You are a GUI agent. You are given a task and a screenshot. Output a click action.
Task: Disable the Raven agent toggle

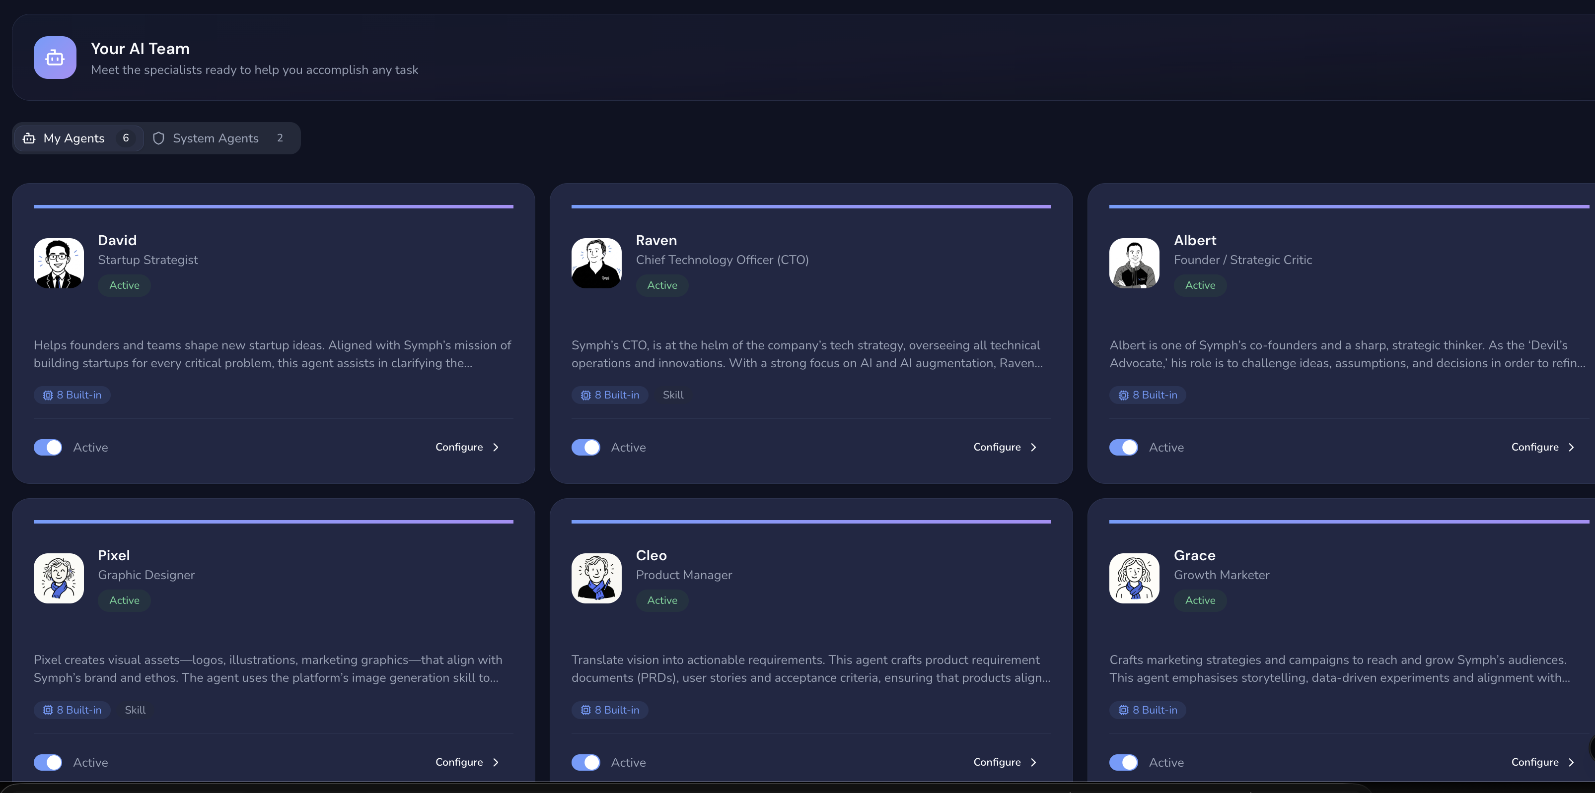pos(585,447)
